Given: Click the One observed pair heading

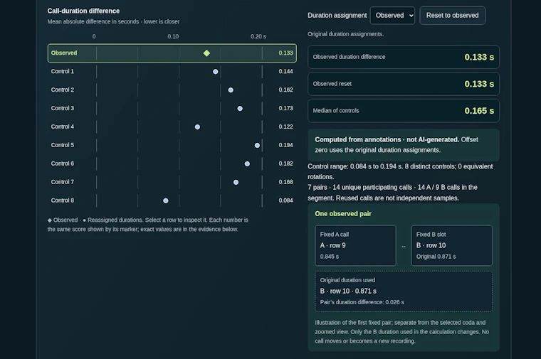Looking at the screenshot, I should coord(343,213).
